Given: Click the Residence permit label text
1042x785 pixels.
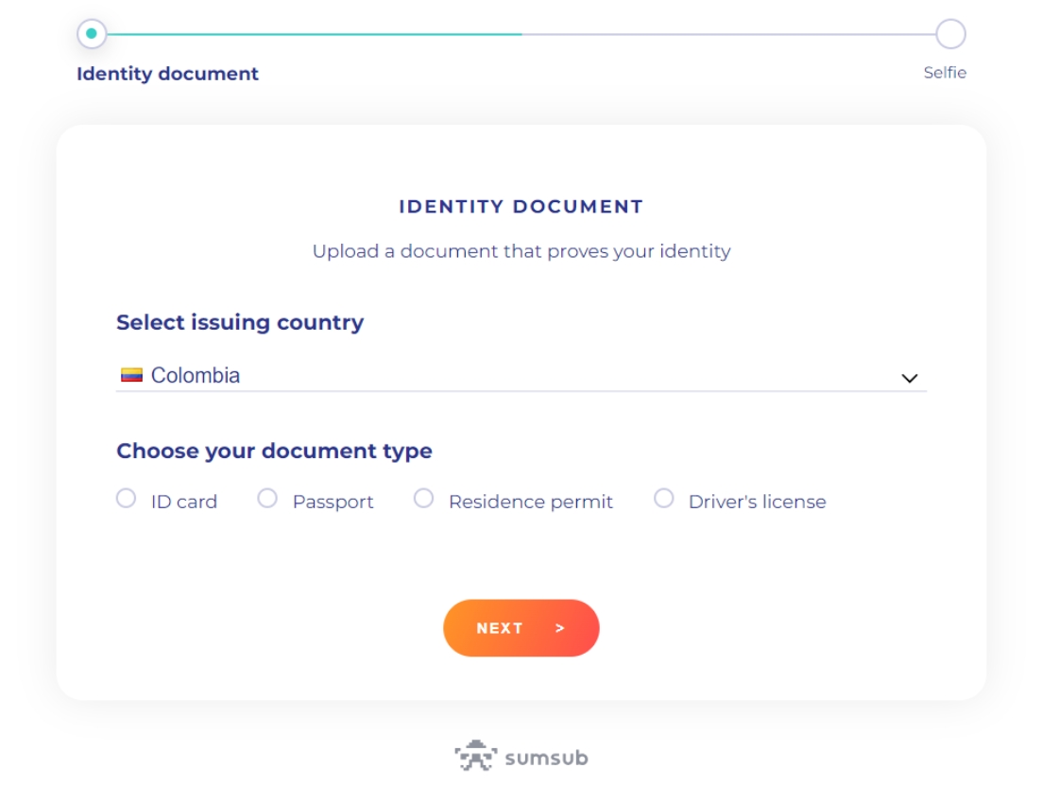Looking at the screenshot, I should pyautogui.click(x=530, y=502).
